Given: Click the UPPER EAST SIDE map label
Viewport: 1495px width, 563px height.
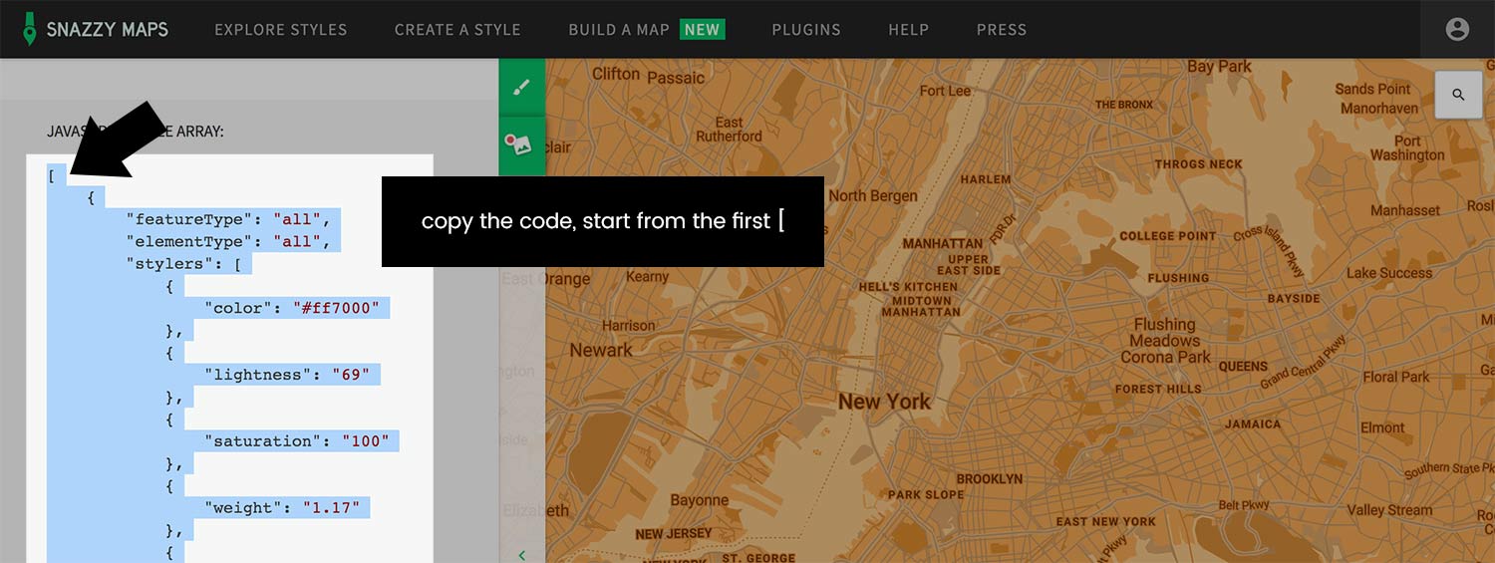Looking at the screenshot, I should [969, 264].
